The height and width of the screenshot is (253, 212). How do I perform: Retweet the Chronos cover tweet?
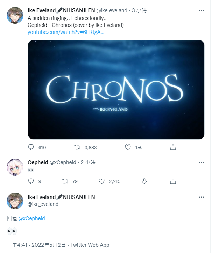tap(77, 147)
